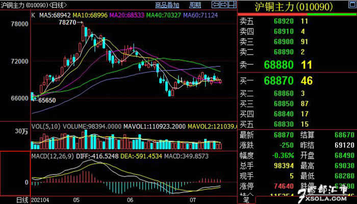The height and width of the screenshot is (204, 357).
Task: Select the 笔 tab at panel bottom
Action: click(x=246, y=200)
